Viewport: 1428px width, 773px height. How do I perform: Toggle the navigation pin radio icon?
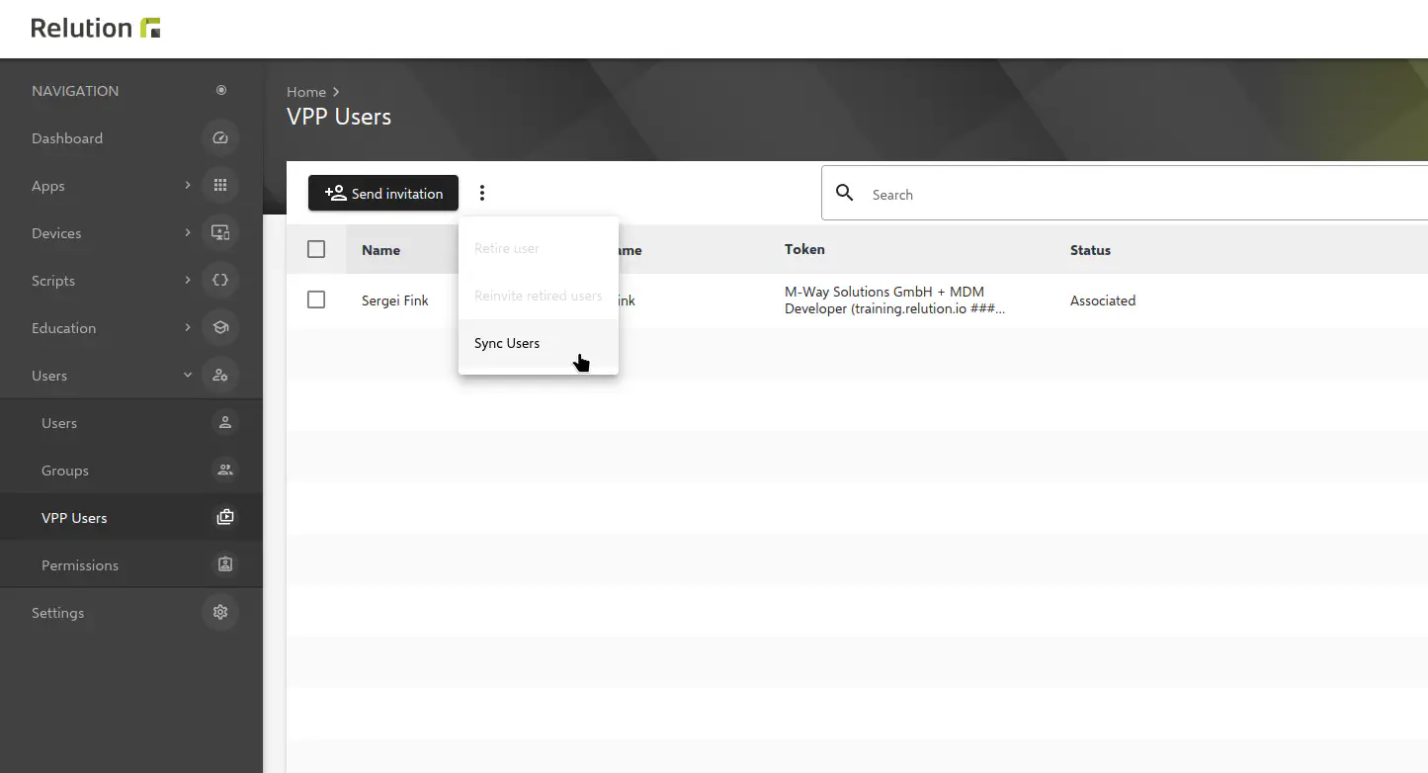(x=221, y=91)
